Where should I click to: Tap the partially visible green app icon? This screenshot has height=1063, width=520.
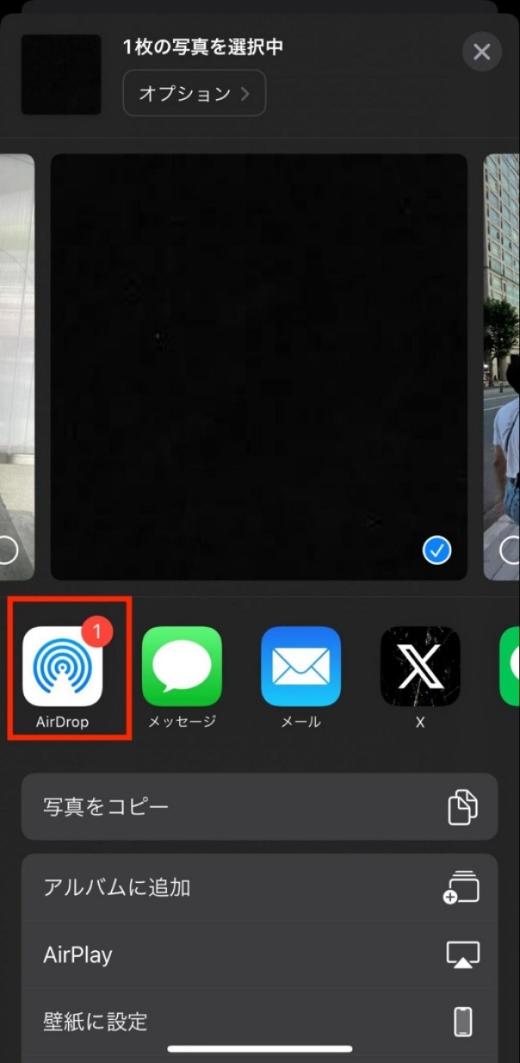pos(510,667)
